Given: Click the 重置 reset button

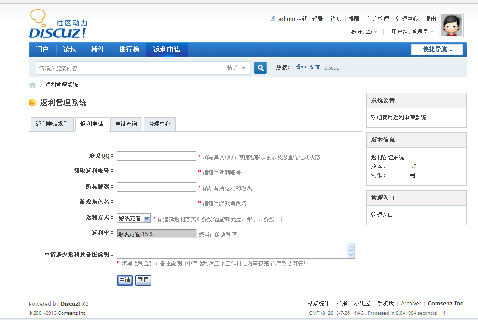Looking at the screenshot, I should click(143, 280).
